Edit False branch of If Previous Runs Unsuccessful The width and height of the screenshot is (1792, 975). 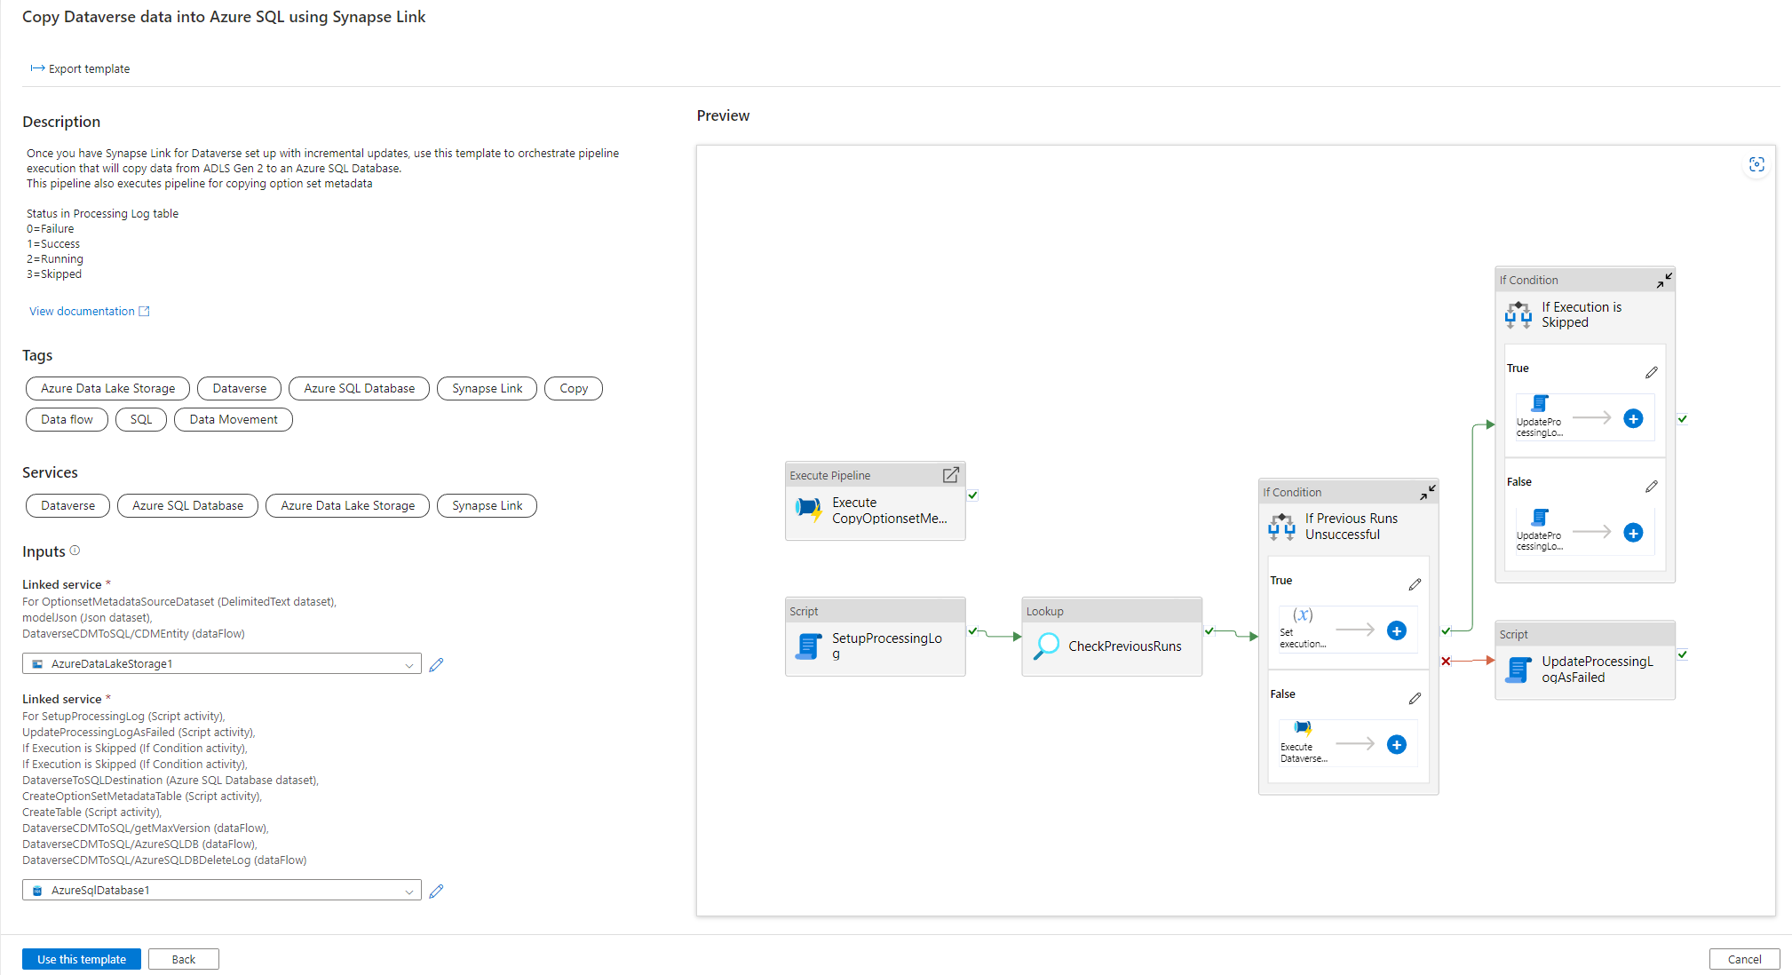click(x=1415, y=699)
